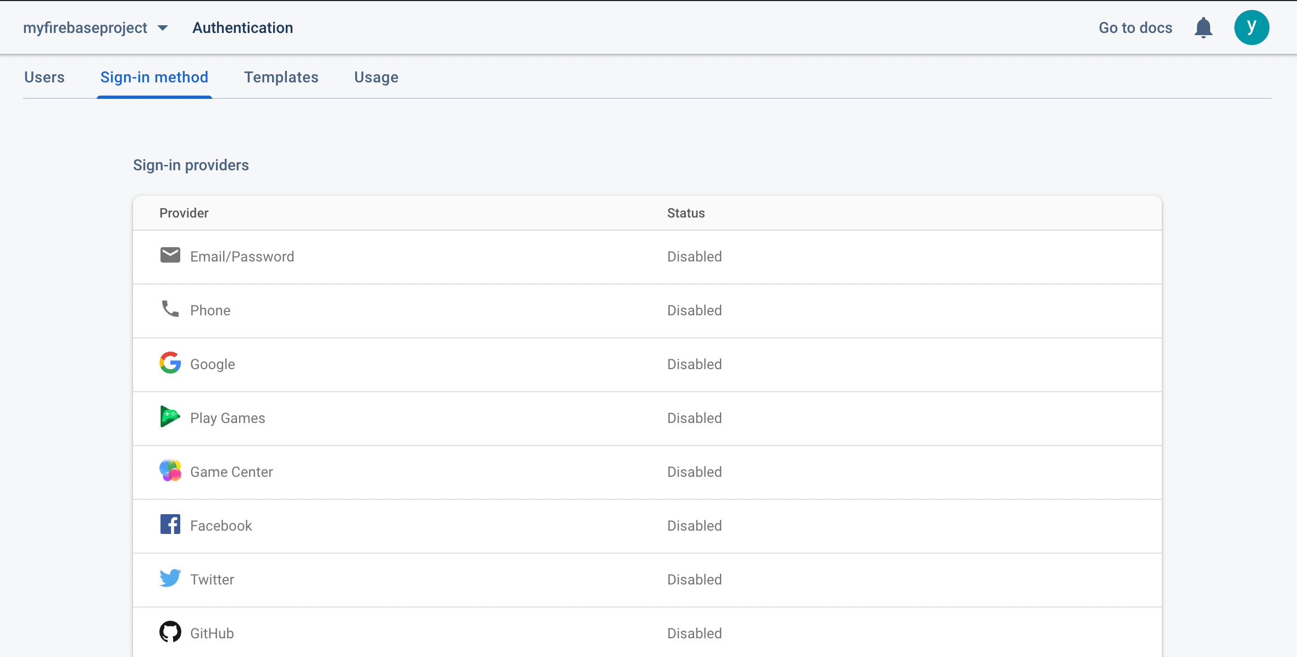1297x657 pixels.
Task: Click the Phone handset icon
Action: 170,309
